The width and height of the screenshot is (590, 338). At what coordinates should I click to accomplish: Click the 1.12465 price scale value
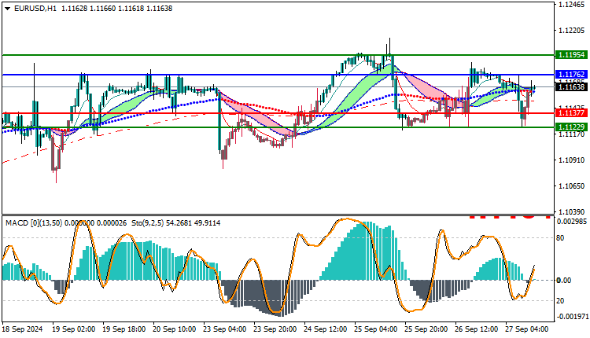coord(572,5)
